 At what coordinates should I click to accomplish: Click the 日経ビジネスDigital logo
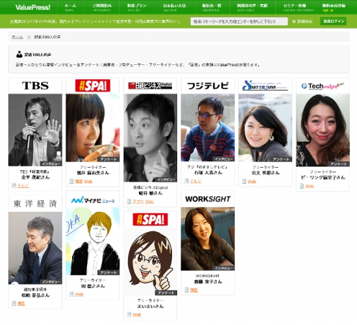[x=150, y=86]
